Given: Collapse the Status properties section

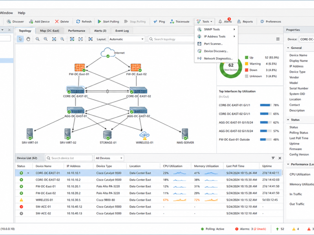Looking at the screenshot, I should coord(288,120).
